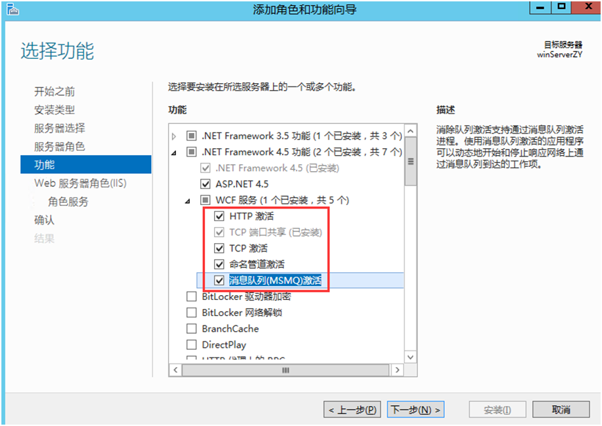
Task: Collapse the .NET Framework 4.5 功能 node
Action: (175, 153)
